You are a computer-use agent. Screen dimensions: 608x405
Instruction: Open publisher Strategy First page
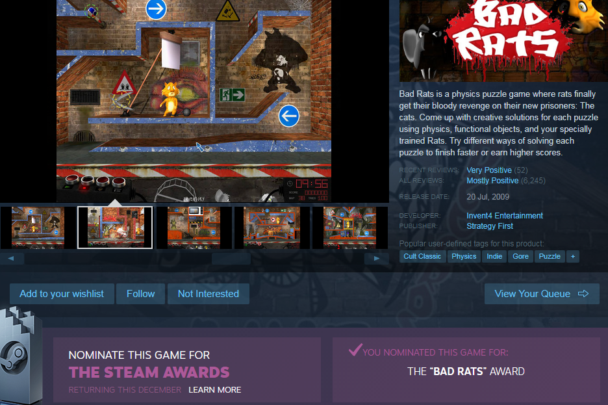pyautogui.click(x=490, y=226)
